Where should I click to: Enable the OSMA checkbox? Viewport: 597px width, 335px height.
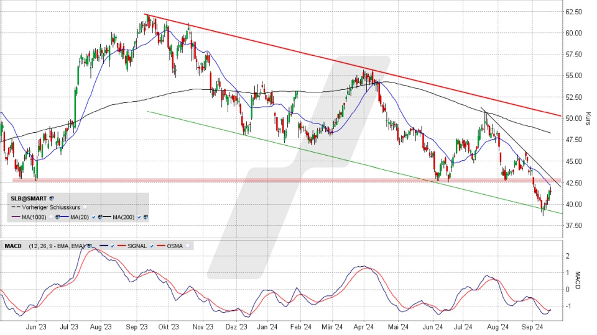[188, 246]
